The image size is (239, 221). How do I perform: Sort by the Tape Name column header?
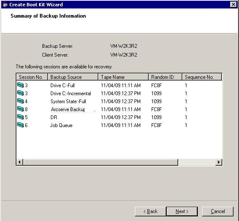point(123,77)
